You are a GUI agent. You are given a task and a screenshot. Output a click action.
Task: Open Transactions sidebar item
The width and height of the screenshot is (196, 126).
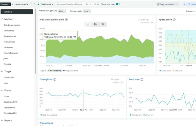coord(9,42)
